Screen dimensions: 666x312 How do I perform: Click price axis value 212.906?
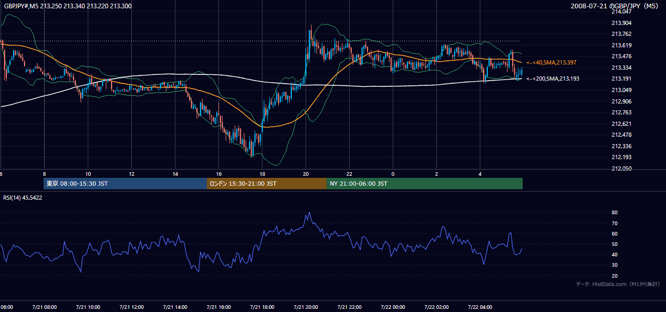pos(621,101)
